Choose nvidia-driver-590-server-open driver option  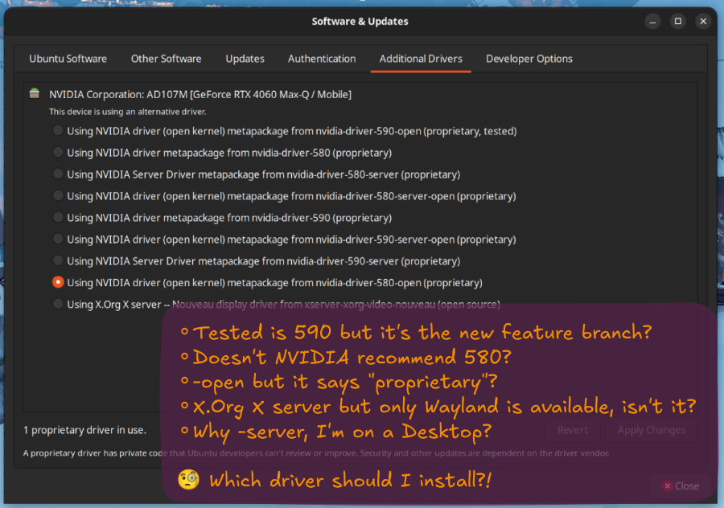tap(58, 239)
